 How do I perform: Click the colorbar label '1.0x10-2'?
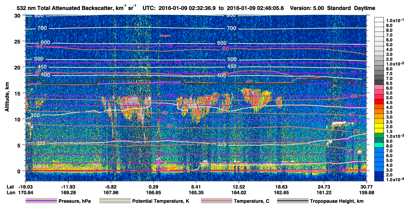[394, 64]
